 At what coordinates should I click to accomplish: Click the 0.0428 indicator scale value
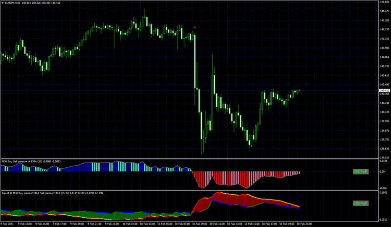click(384, 161)
